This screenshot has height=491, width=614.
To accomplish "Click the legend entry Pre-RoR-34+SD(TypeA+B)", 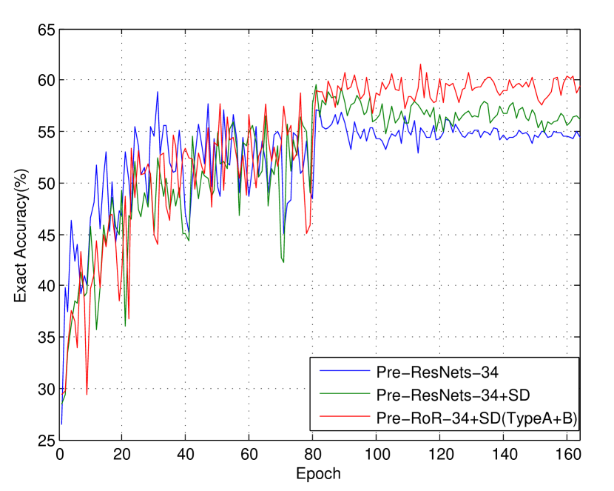I will [476, 418].
